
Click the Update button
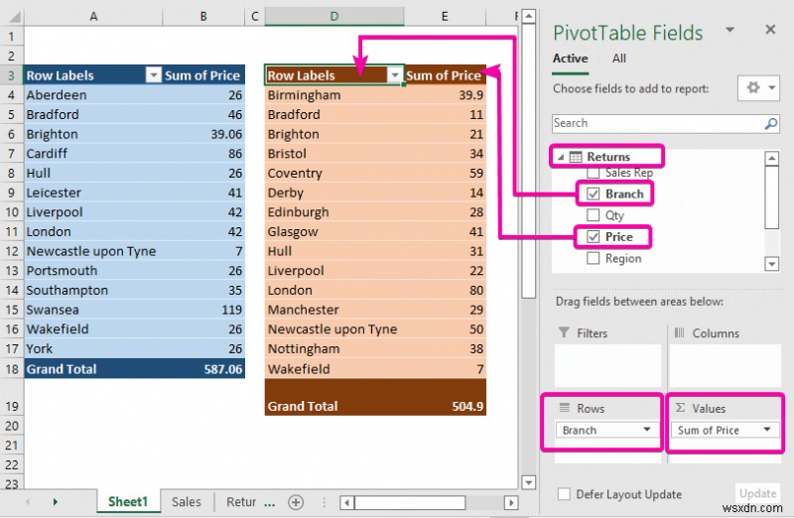[x=757, y=493]
